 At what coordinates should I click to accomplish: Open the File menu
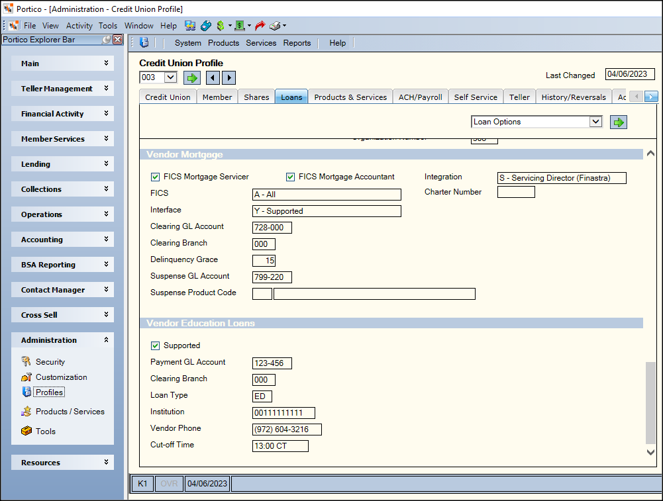click(30, 26)
